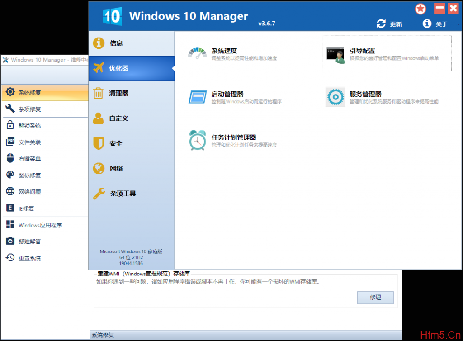Click the red star favorite icon
This screenshot has width=463, height=341.
click(x=420, y=9)
